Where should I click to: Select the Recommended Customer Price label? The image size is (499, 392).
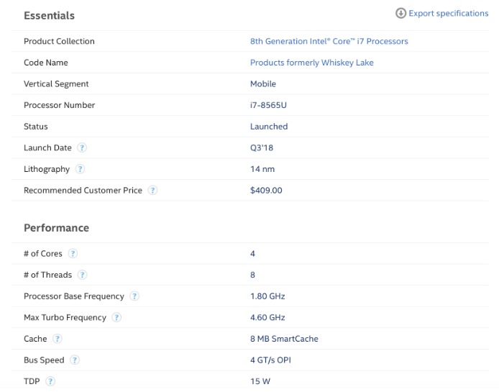pos(83,191)
